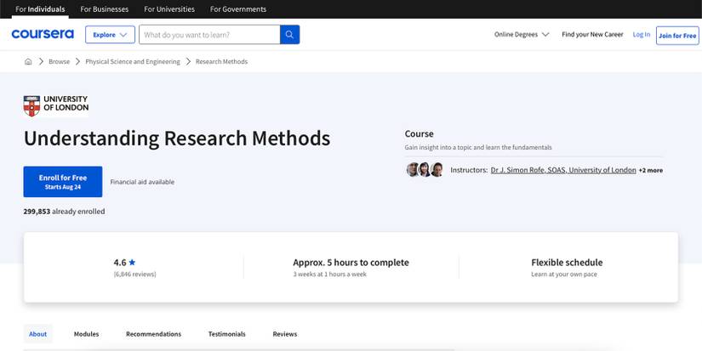702x351 pixels.
Task: Select the Reviews tab
Action: click(x=285, y=334)
